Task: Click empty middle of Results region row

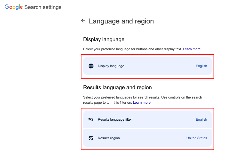Action: (x=153, y=138)
